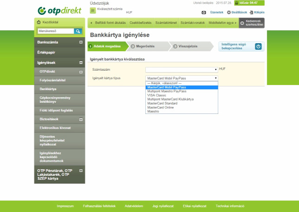Open Gépkocsinyeremény betétkönyv item
Screen dimensions: 299x212
coord(59,99)
